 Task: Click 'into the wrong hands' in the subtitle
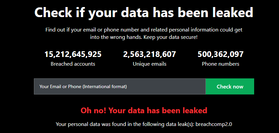coord(116,38)
